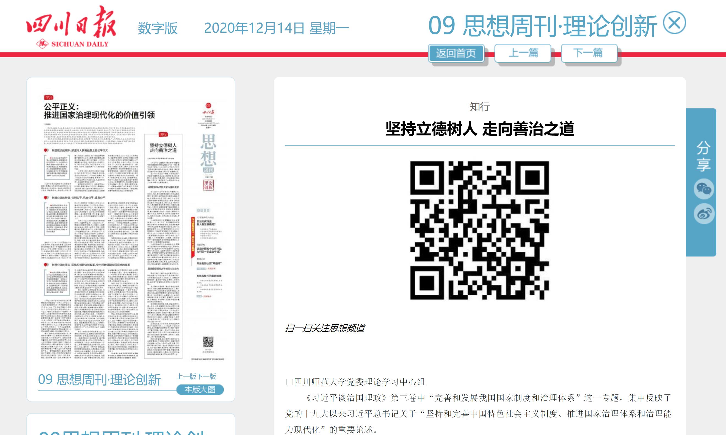Close the article with the X icon

674,23
